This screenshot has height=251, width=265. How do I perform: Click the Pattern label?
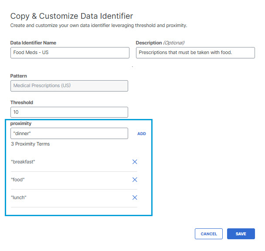pyautogui.click(x=19, y=76)
